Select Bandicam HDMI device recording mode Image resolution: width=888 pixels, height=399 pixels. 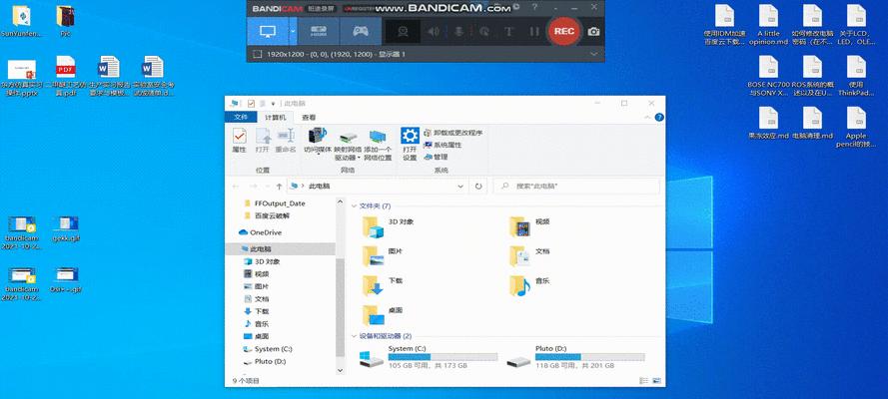[319, 31]
